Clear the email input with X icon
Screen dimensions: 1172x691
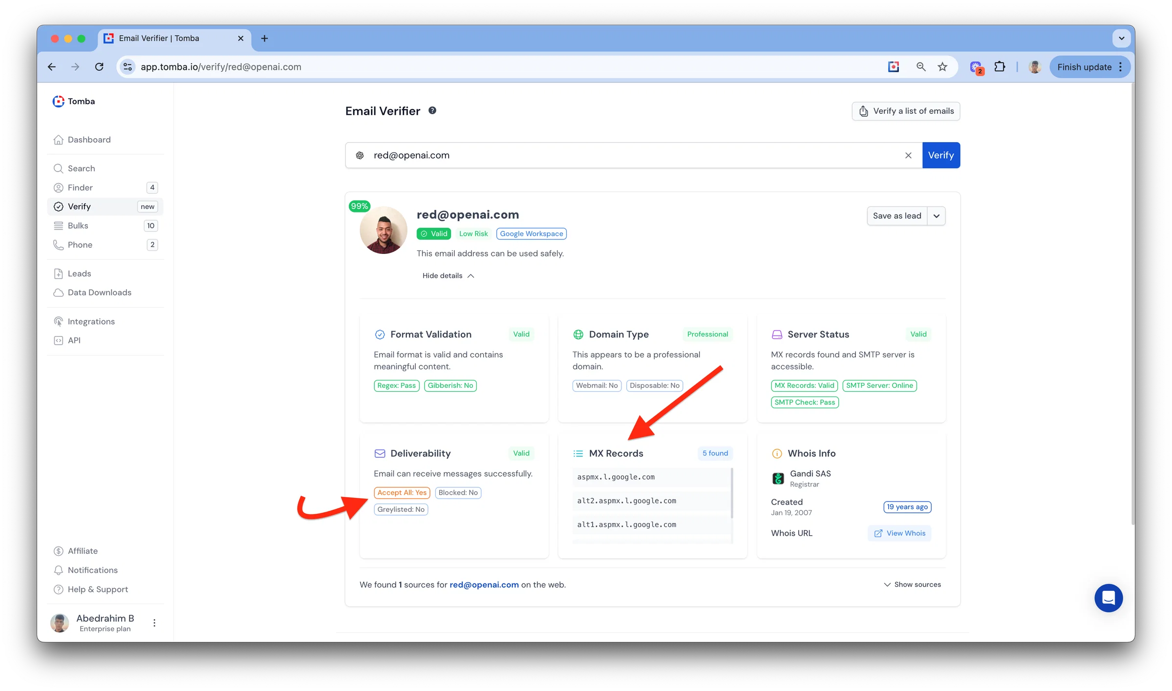(x=908, y=155)
